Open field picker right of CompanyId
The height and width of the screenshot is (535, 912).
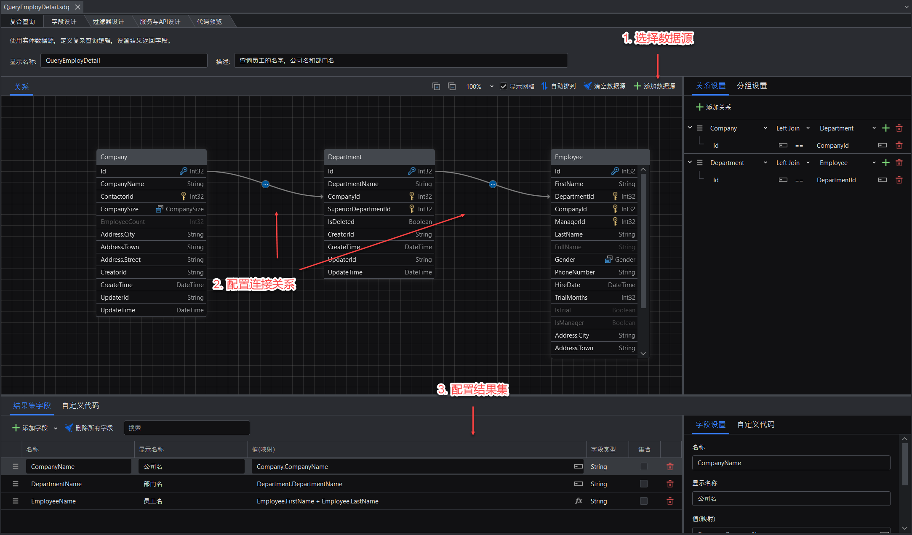click(x=883, y=146)
